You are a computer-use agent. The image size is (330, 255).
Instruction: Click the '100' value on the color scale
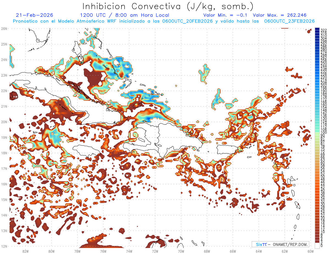(x=324, y=133)
